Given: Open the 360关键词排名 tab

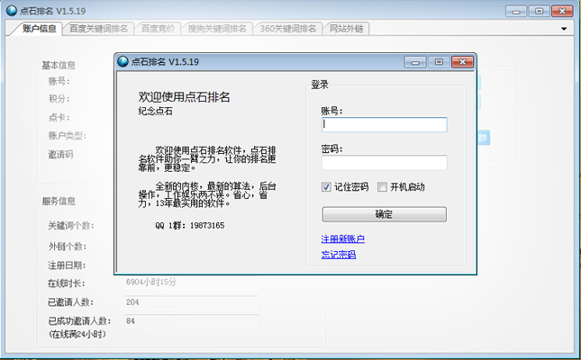Looking at the screenshot, I should [288, 29].
